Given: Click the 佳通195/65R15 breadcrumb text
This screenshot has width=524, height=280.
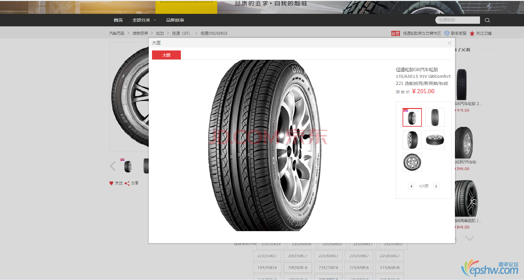Looking at the screenshot, I should (214, 33).
